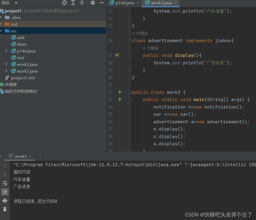
Task: Click the implements gutter icon on line 17
Action: click(117, 55)
